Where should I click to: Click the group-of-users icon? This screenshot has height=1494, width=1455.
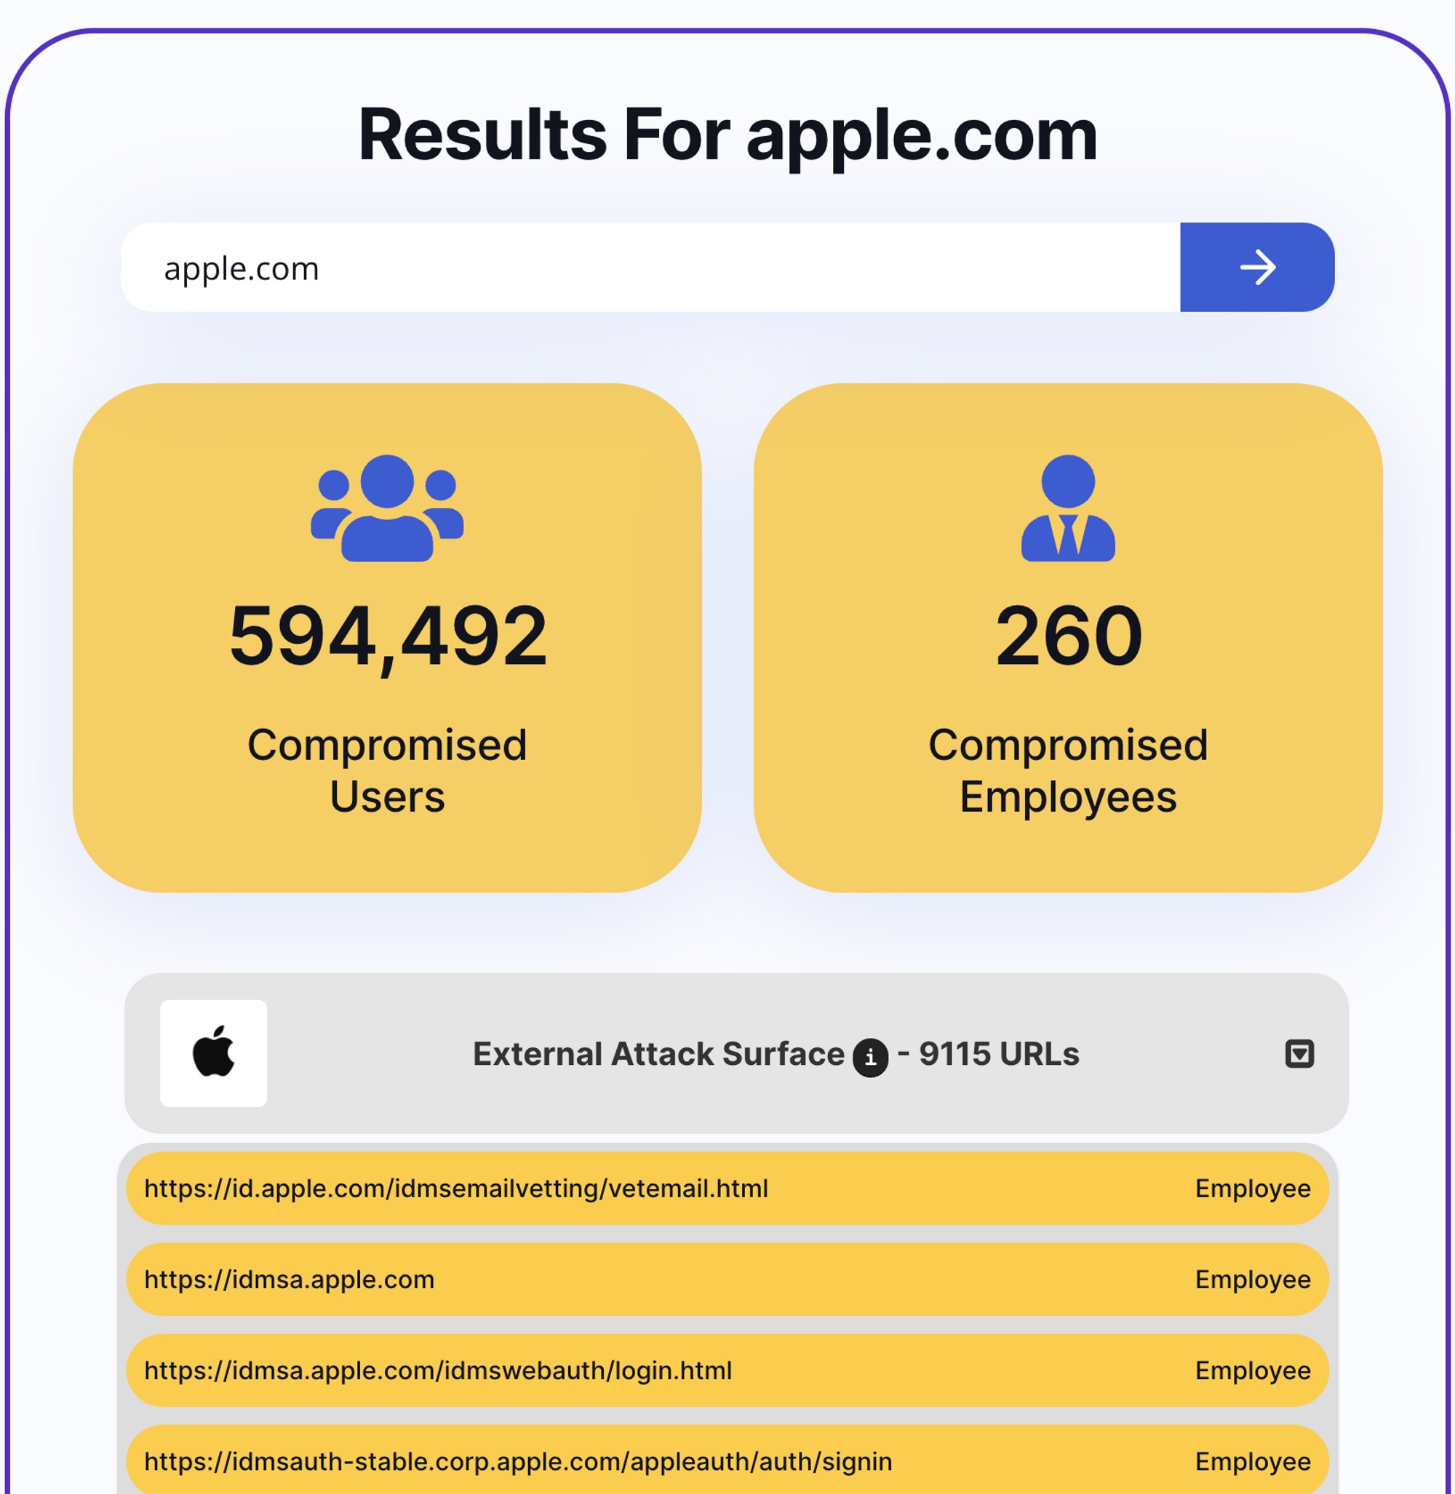click(x=388, y=508)
